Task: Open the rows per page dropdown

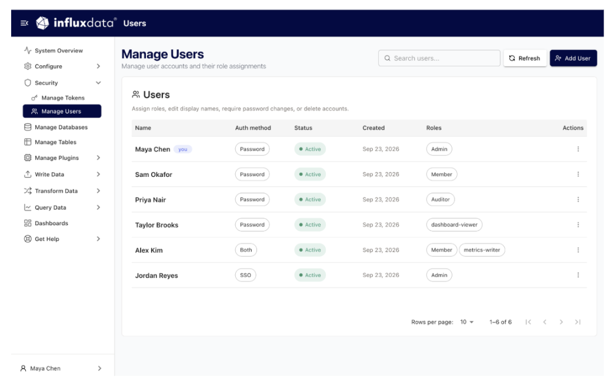Action: (467, 321)
